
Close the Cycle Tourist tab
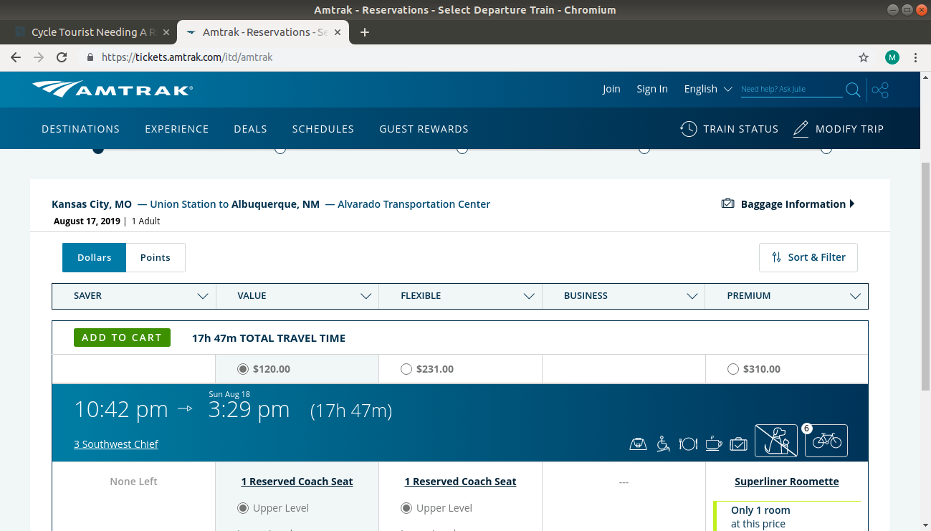166,32
